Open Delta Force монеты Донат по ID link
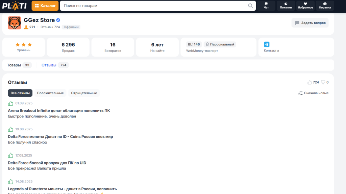The height and width of the screenshot is (194, 346). [x=60, y=137]
